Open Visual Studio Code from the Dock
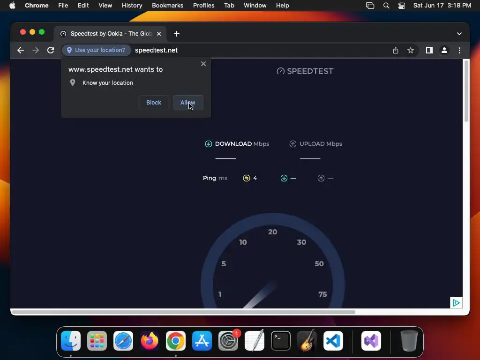 [x=333, y=341]
